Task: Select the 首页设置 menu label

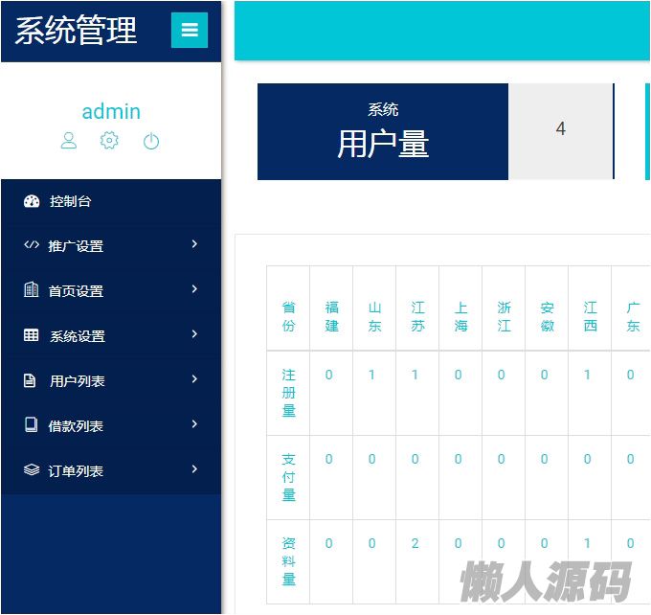Action: point(76,291)
